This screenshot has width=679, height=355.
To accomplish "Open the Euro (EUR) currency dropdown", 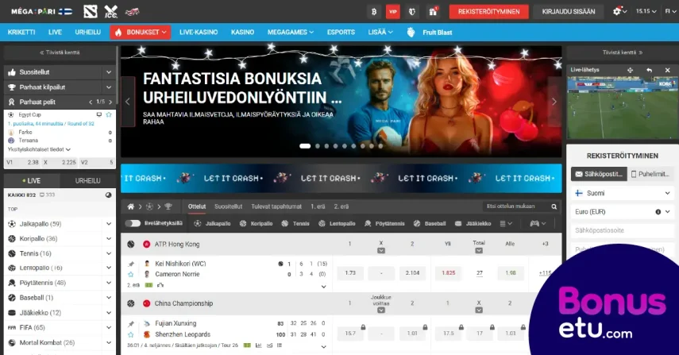I will (623, 212).
